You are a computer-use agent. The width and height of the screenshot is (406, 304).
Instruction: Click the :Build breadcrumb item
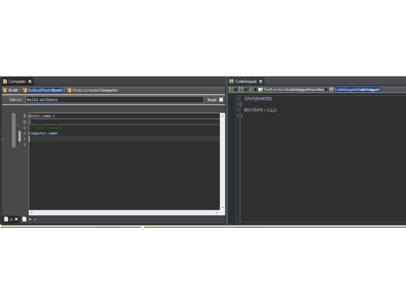point(12,90)
